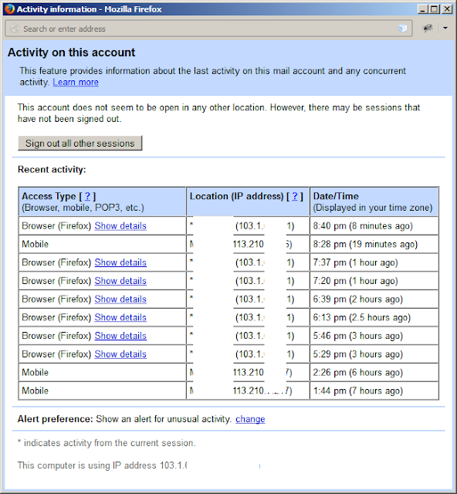
Task: Open the Learn more link
Action: coord(76,83)
